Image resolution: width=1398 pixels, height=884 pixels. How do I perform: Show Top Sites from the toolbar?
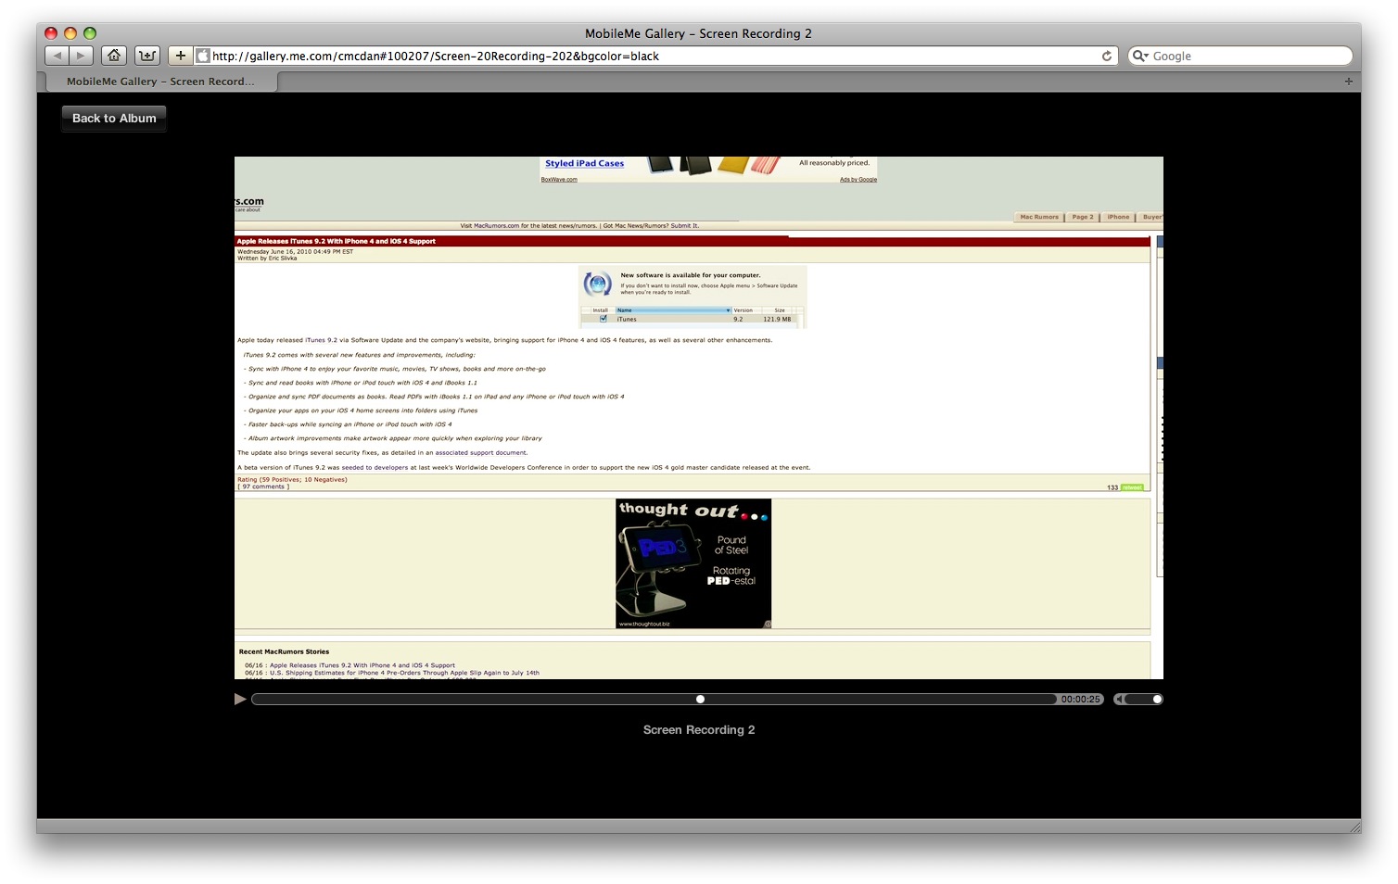pyautogui.click(x=147, y=56)
